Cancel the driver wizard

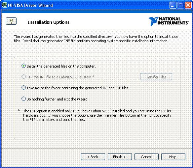click(x=146, y=157)
